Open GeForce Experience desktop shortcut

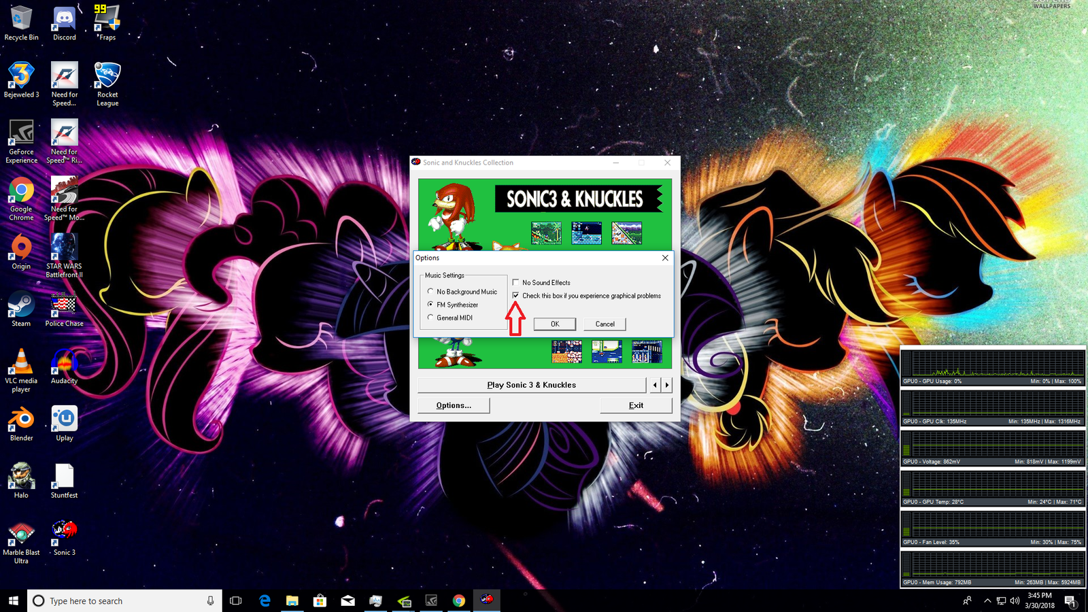(x=21, y=141)
